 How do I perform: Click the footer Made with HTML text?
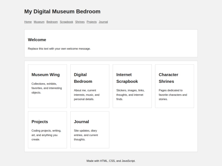[111, 161]
